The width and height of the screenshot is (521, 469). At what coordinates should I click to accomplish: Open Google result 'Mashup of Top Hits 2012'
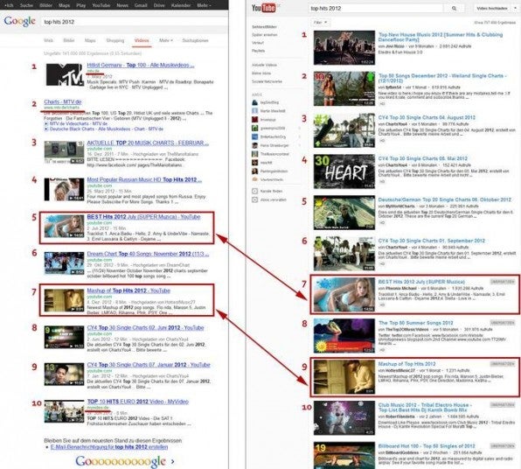[x=129, y=290]
